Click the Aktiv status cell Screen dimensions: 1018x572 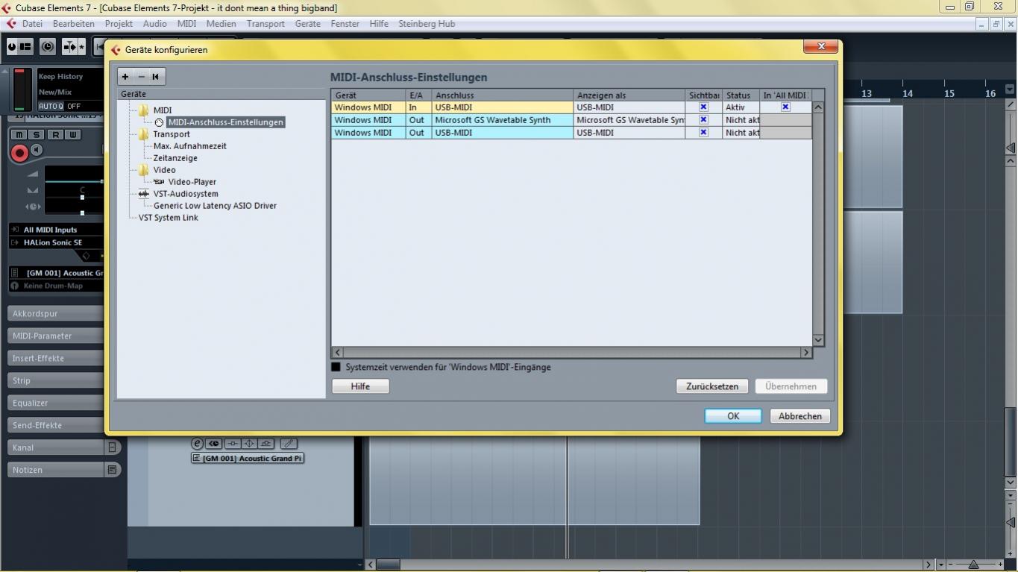(x=741, y=107)
